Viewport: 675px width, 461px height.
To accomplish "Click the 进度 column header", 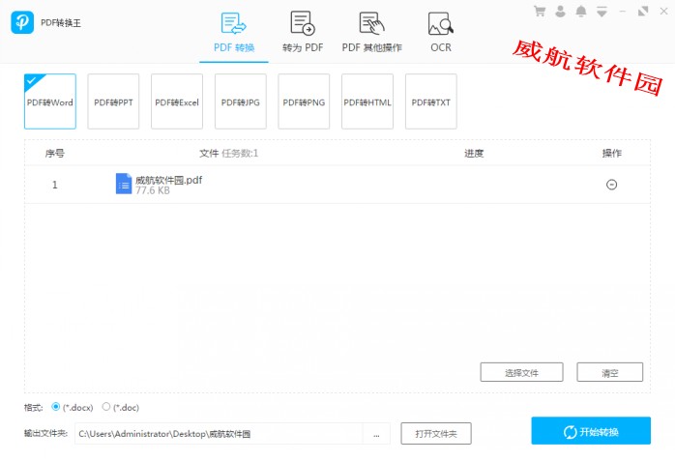I will 474,153.
